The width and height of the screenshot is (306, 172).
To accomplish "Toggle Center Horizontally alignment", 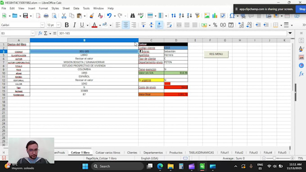I will click(126, 25).
